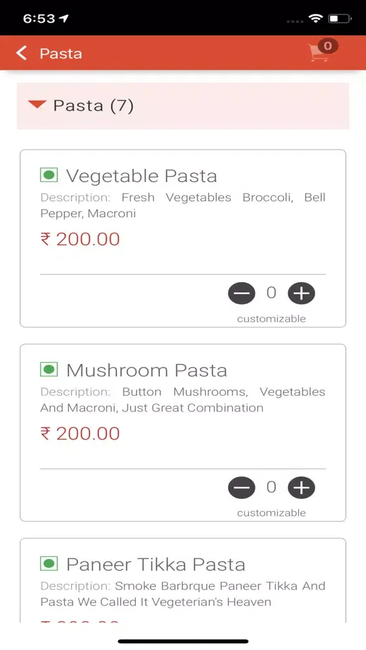Tap the Wi-Fi status bar icon
This screenshot has width=366, height=650.
coord(316,19)
